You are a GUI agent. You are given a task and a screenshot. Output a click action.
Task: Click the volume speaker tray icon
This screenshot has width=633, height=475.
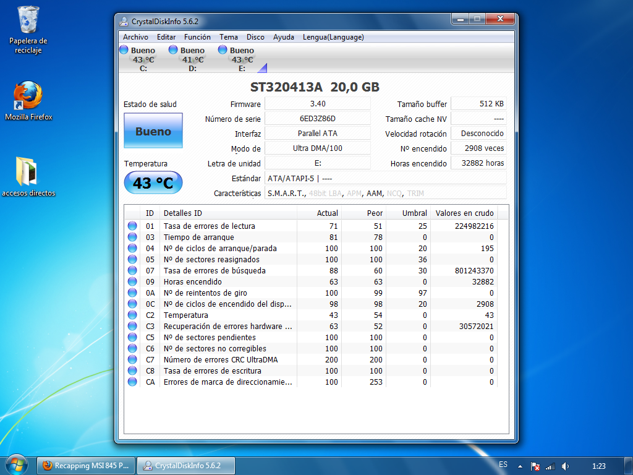(x=565, y=466)
